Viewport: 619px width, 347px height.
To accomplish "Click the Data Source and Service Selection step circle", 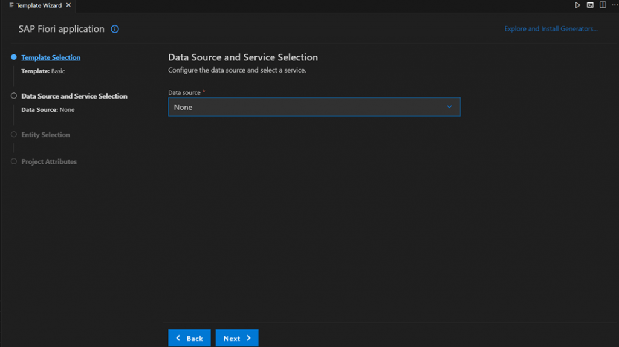I will 14,96.
